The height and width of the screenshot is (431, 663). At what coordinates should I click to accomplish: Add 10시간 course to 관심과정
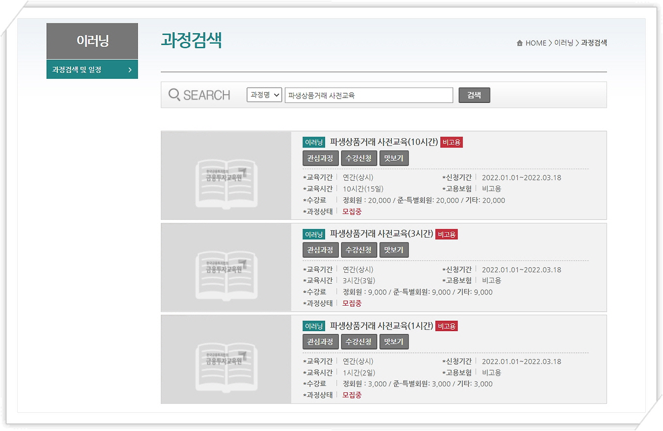tap(320, 159)
